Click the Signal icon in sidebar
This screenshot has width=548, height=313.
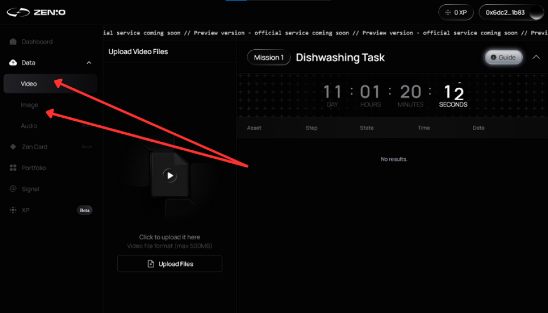tap(13, 189)
